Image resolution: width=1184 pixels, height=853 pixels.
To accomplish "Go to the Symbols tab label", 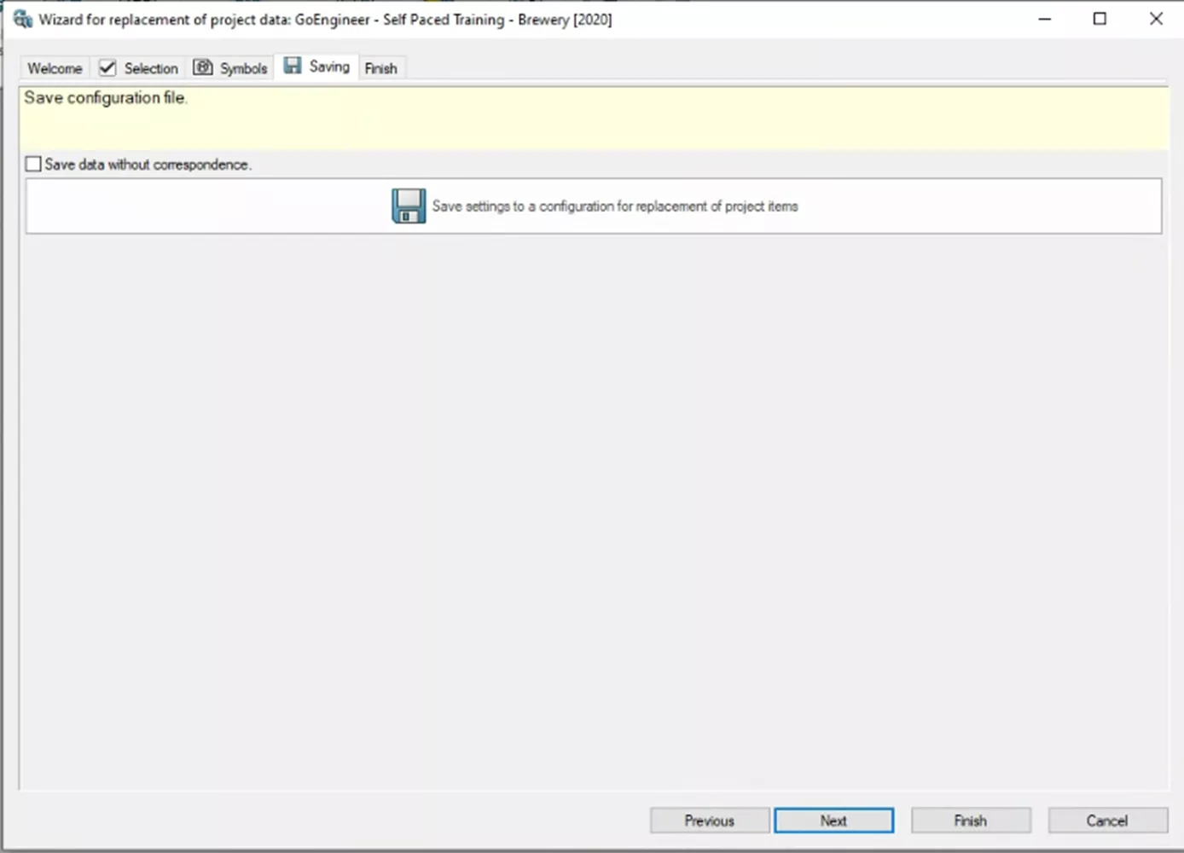I will pos(243,68).
